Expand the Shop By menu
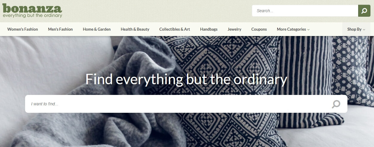 pyautogui.click(x=356, y=29)
